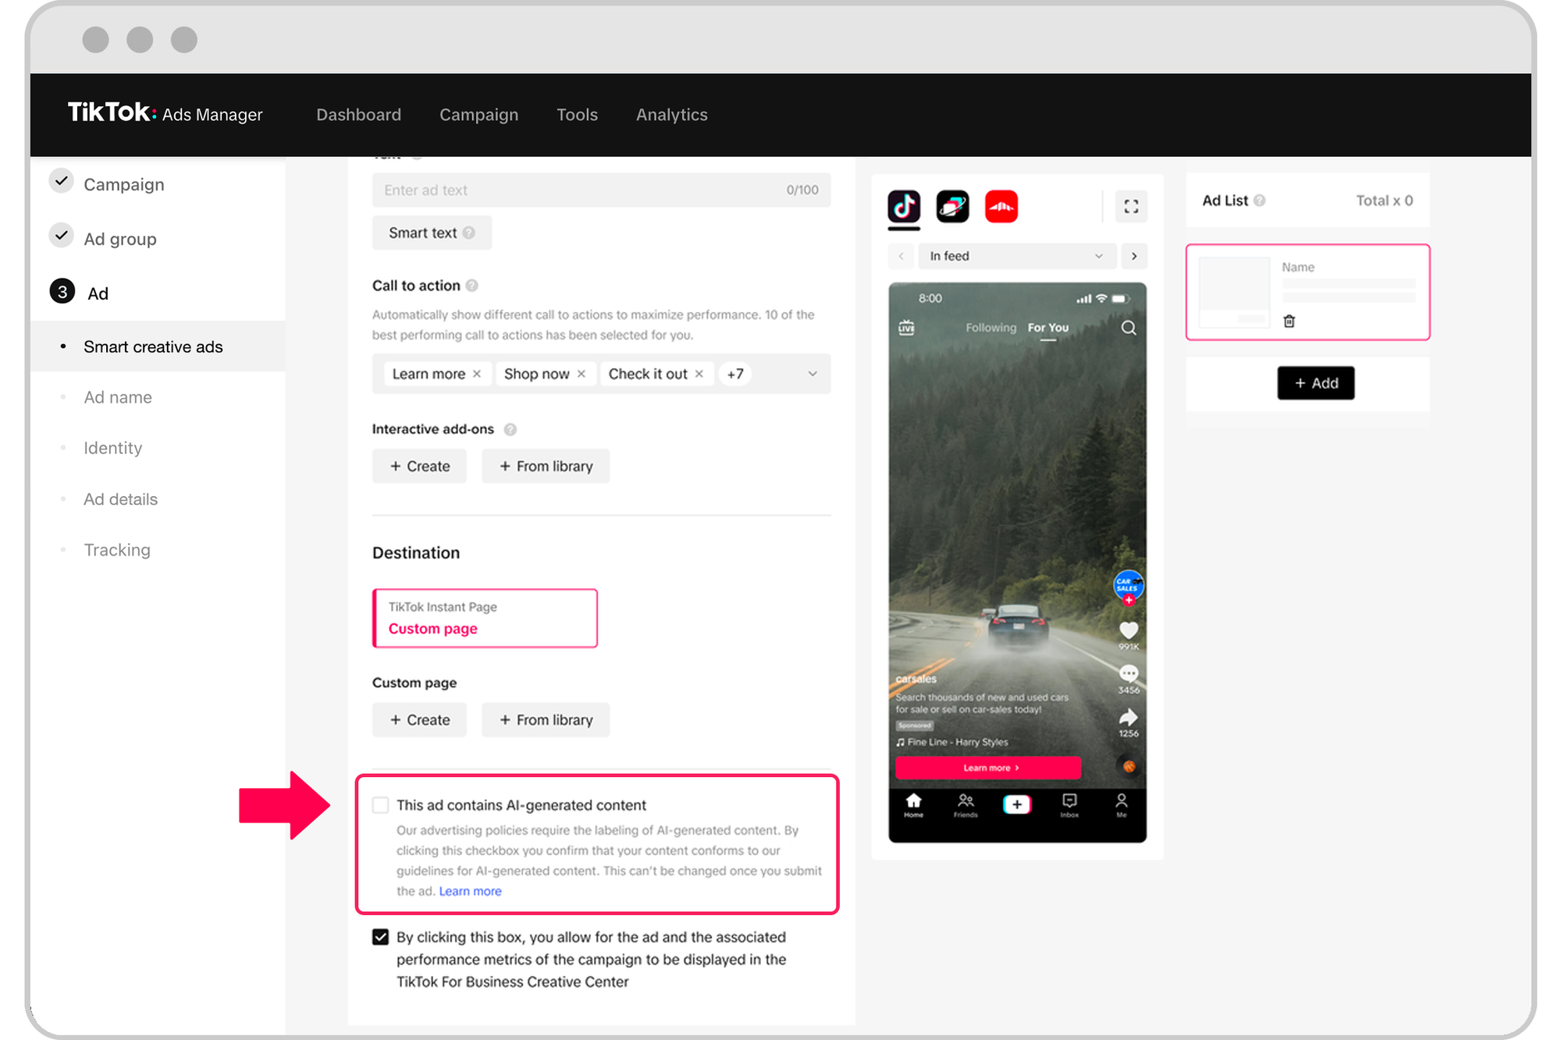
Task: Click Ad List help info icon
Action: pos(1260,201)
